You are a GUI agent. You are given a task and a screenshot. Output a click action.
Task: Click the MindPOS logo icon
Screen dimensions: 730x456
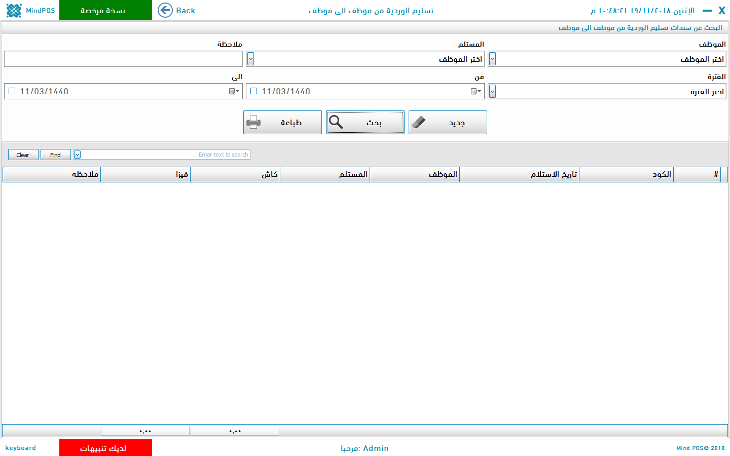coord(14,10)
